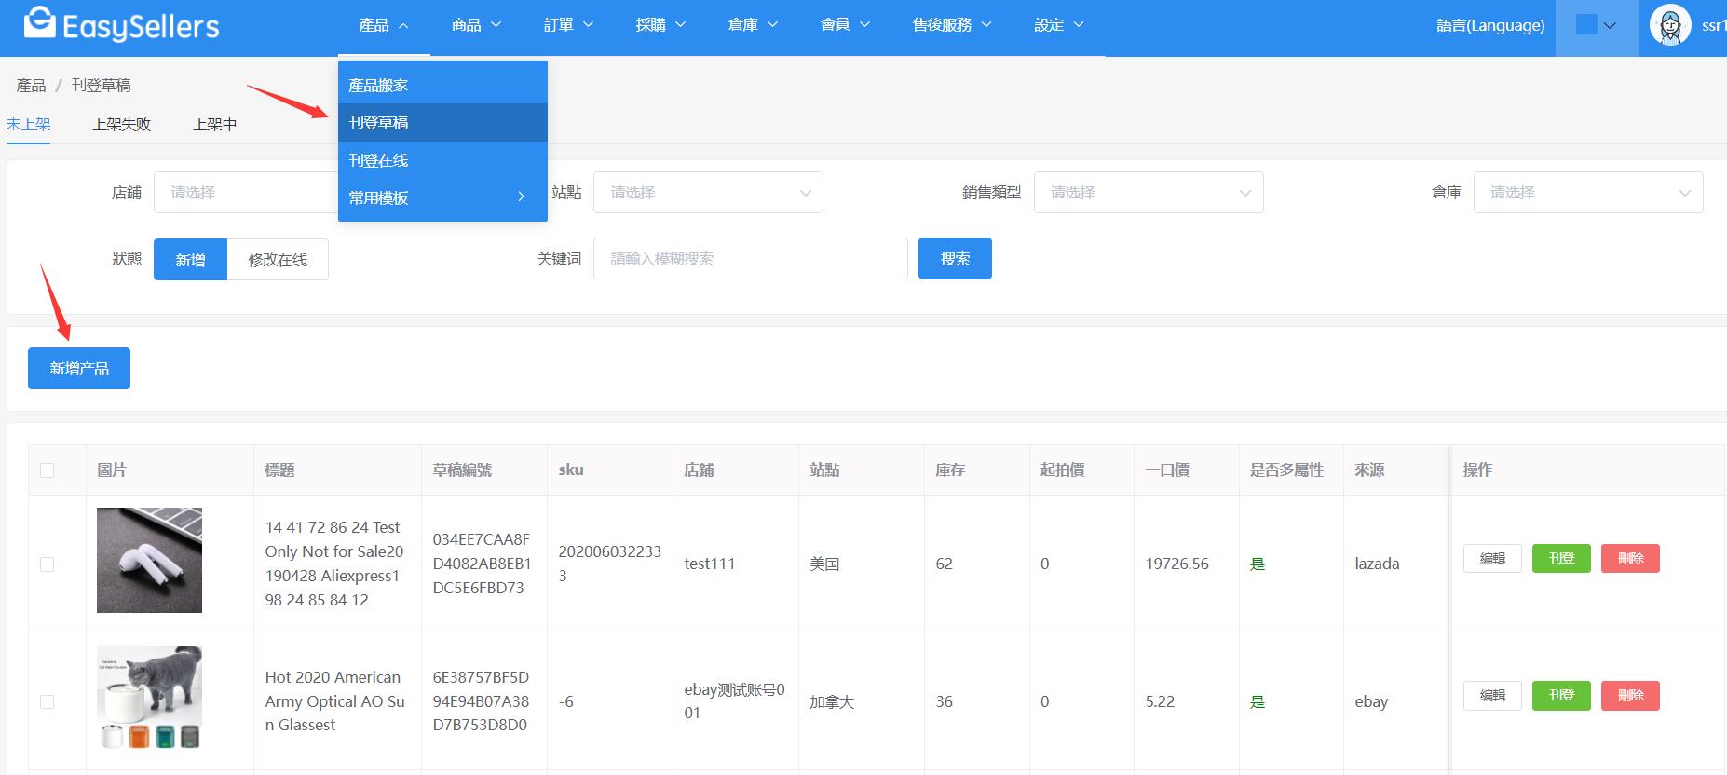The height and width of the screenshot is (775, 1727).
Task: Click draft number starting 034EE7CAA8F
Action: (x=482, y=564)
